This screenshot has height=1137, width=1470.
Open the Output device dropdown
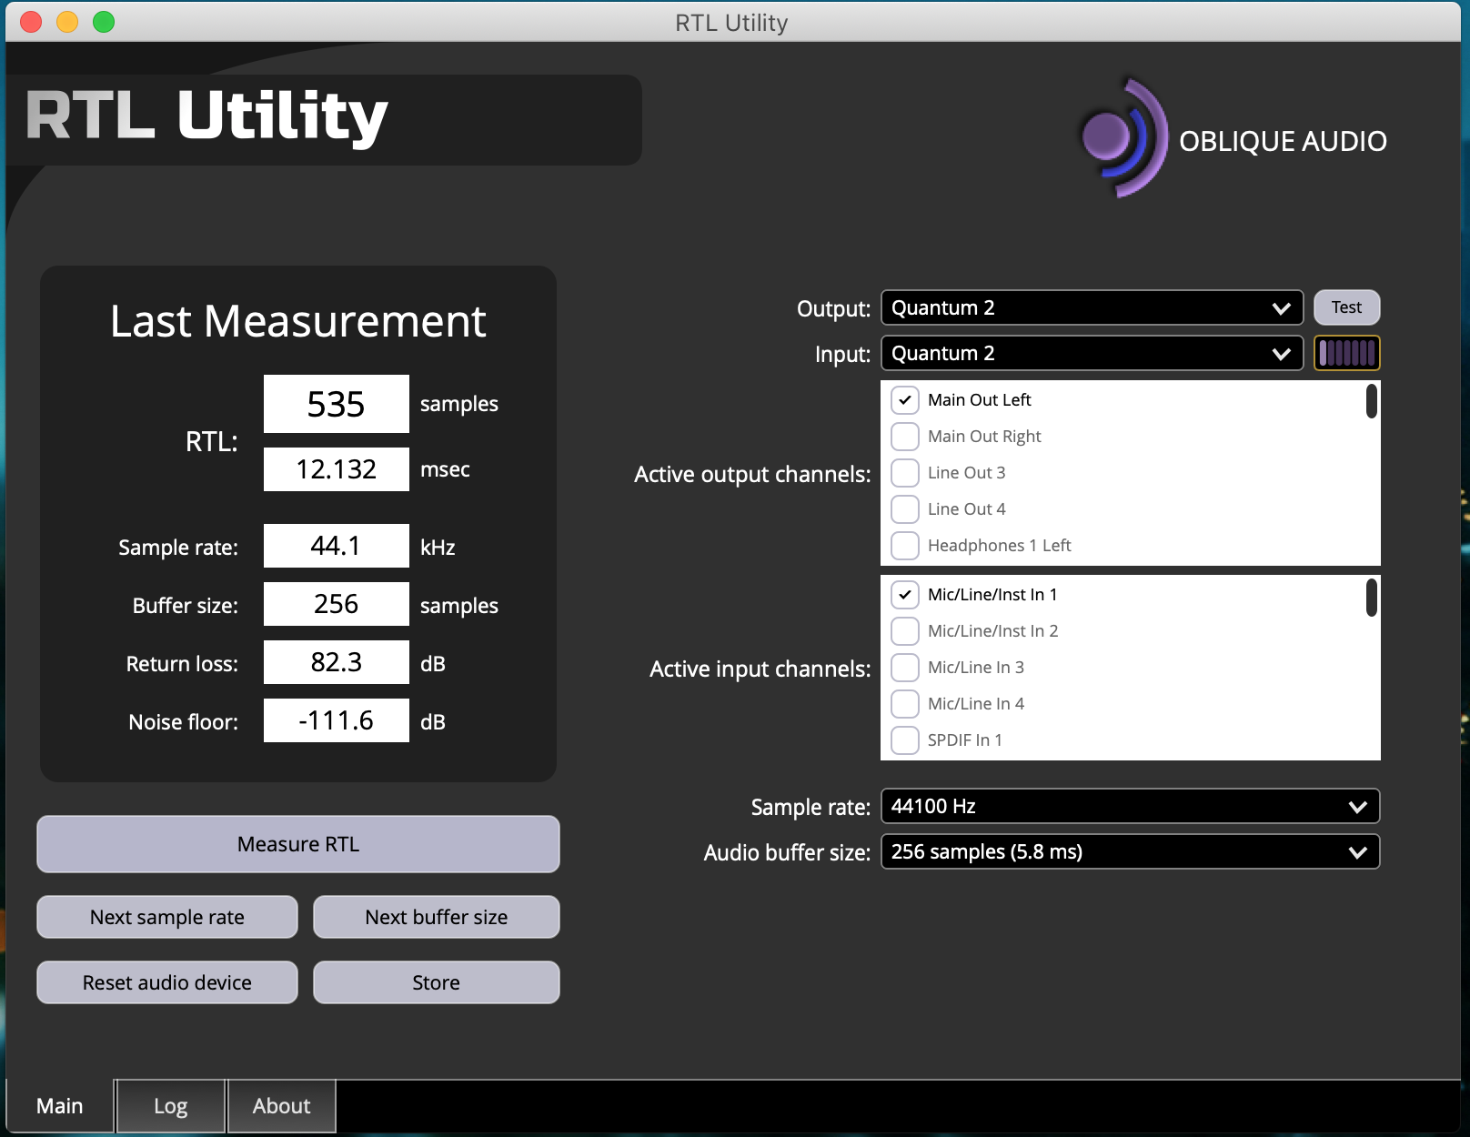coord(1092,307)
